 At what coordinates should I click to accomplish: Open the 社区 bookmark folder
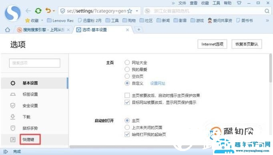pyautogui.click(x=146, y=20)
